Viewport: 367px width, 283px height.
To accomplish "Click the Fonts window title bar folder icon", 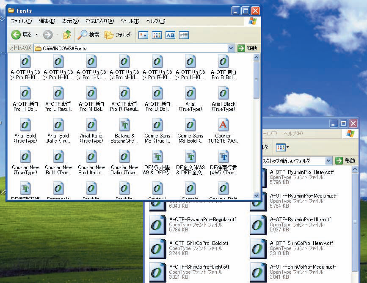I will [x=11, y=11].
